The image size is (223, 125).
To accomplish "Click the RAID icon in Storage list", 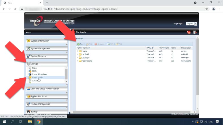I will pyautogui.click(x=30, y=71).
